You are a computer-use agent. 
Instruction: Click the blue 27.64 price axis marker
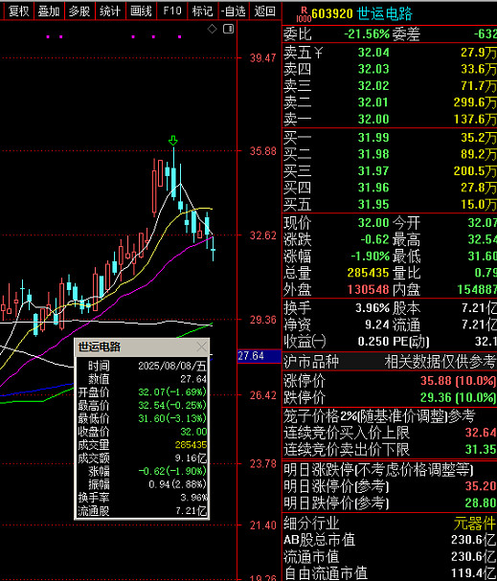[260, 356]
